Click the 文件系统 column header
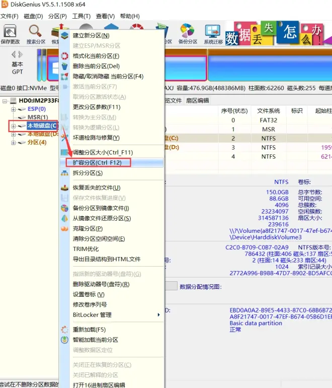Image resolution: width=332 pixels, height=388 pixels. click(x=269, y=111)
